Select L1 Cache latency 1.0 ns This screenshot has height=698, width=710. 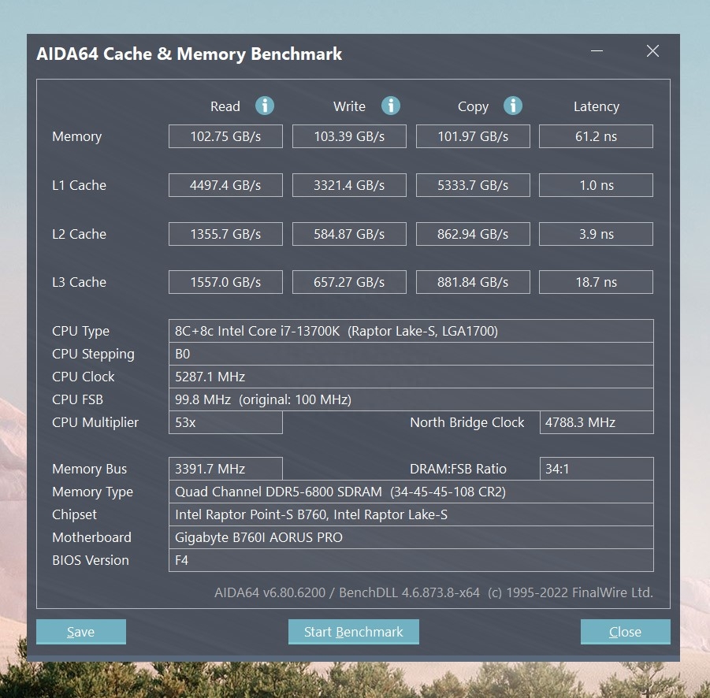point(596,185)
